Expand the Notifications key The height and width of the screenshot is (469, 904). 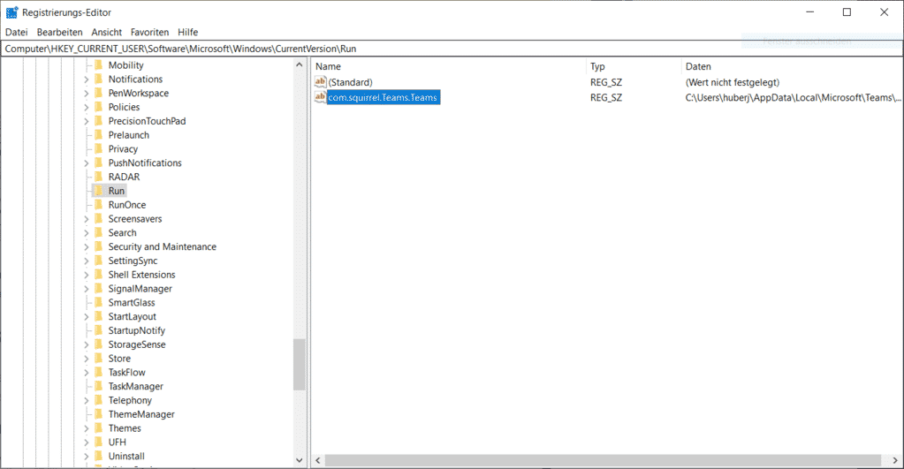coord(87,79)
